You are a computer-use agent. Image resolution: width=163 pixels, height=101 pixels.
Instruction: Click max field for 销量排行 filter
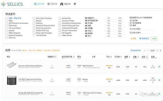(120, 18)
